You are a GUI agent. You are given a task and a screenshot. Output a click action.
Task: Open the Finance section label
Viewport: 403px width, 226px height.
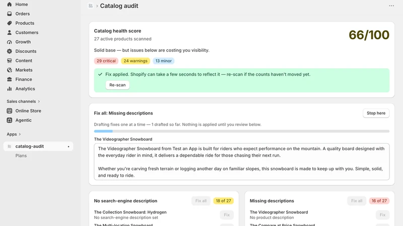click(24, 79)
